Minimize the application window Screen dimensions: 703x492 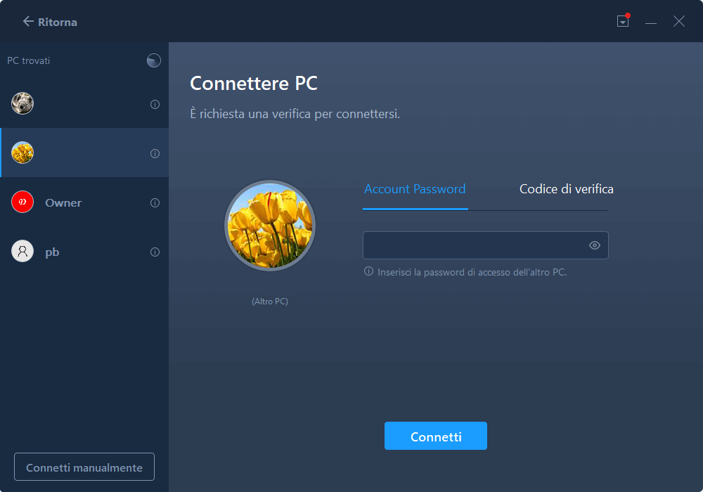tap(651, 22)
